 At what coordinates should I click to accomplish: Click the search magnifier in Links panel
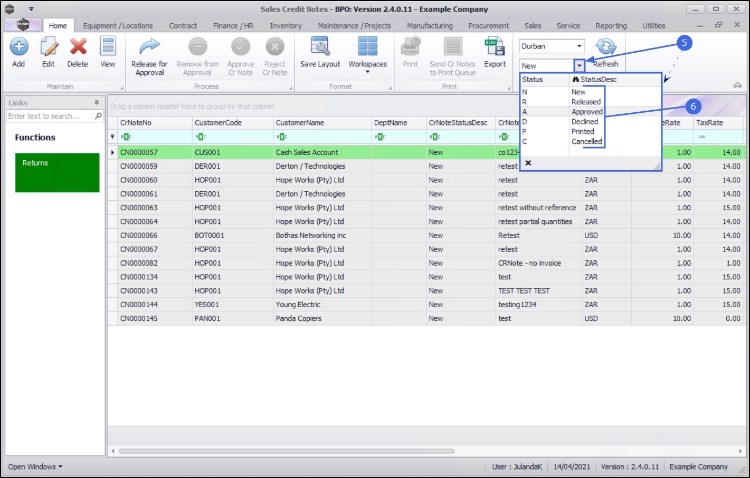pos(98,116)
